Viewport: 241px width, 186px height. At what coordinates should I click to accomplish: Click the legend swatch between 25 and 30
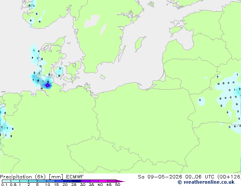[77, 181]
